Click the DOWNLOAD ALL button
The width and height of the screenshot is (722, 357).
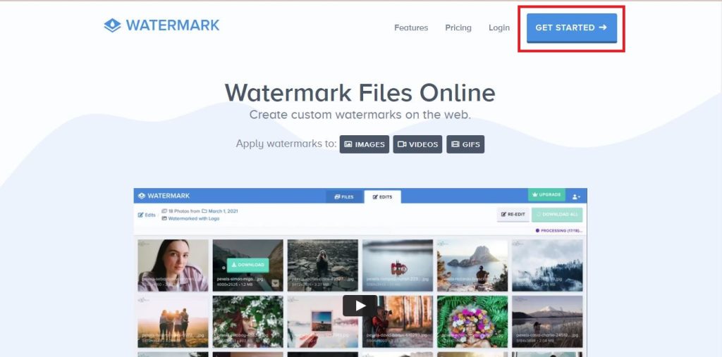tap(557, 214)
